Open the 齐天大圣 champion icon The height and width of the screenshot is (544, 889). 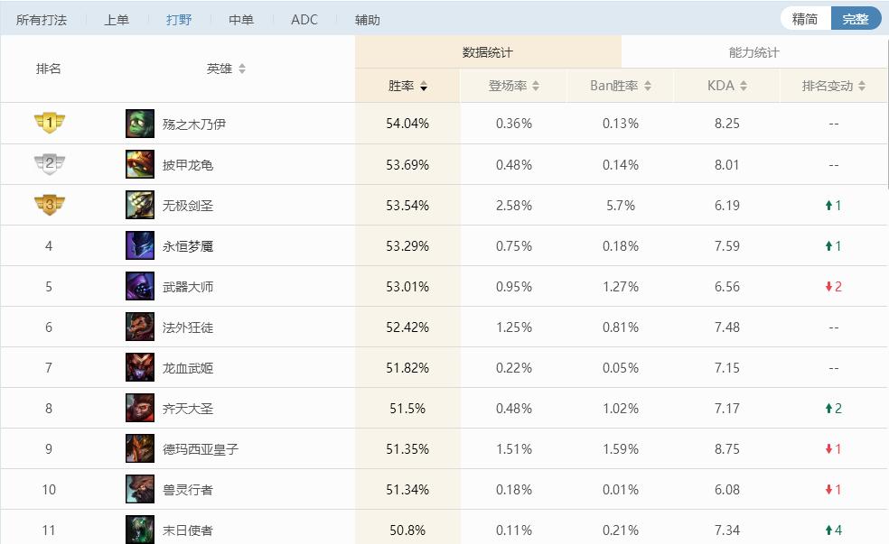point(139,408)
